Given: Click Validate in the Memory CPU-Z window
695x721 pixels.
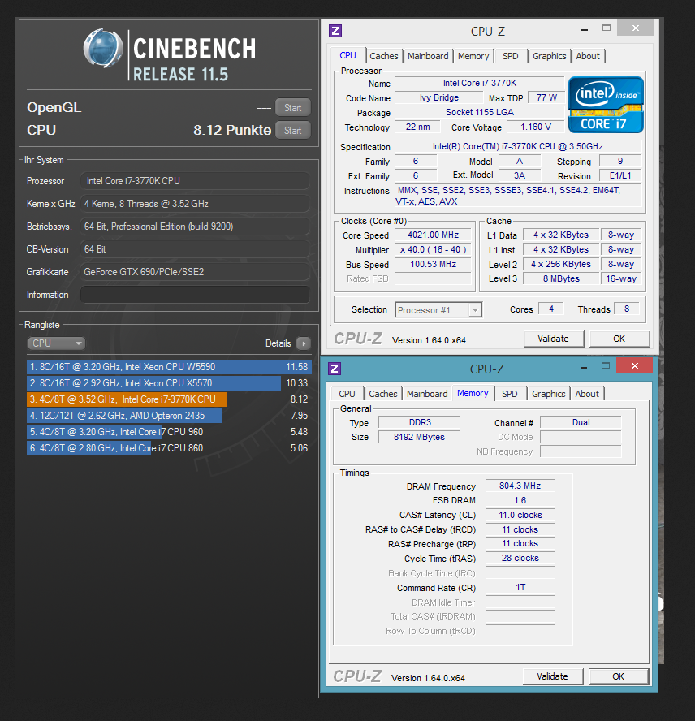Looking at the screenshot, I should click(552, 676).
